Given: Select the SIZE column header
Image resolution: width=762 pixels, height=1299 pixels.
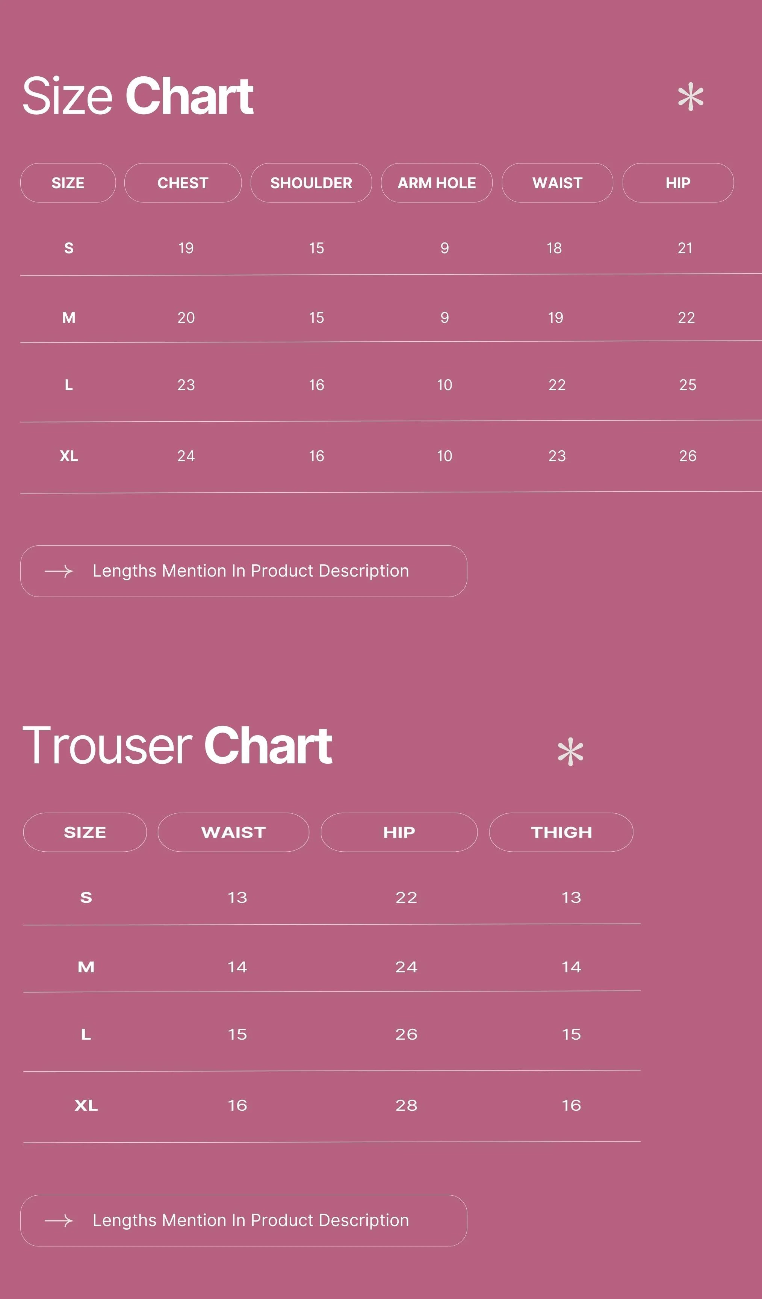Looking at the screenshot, I should point(68,182).
